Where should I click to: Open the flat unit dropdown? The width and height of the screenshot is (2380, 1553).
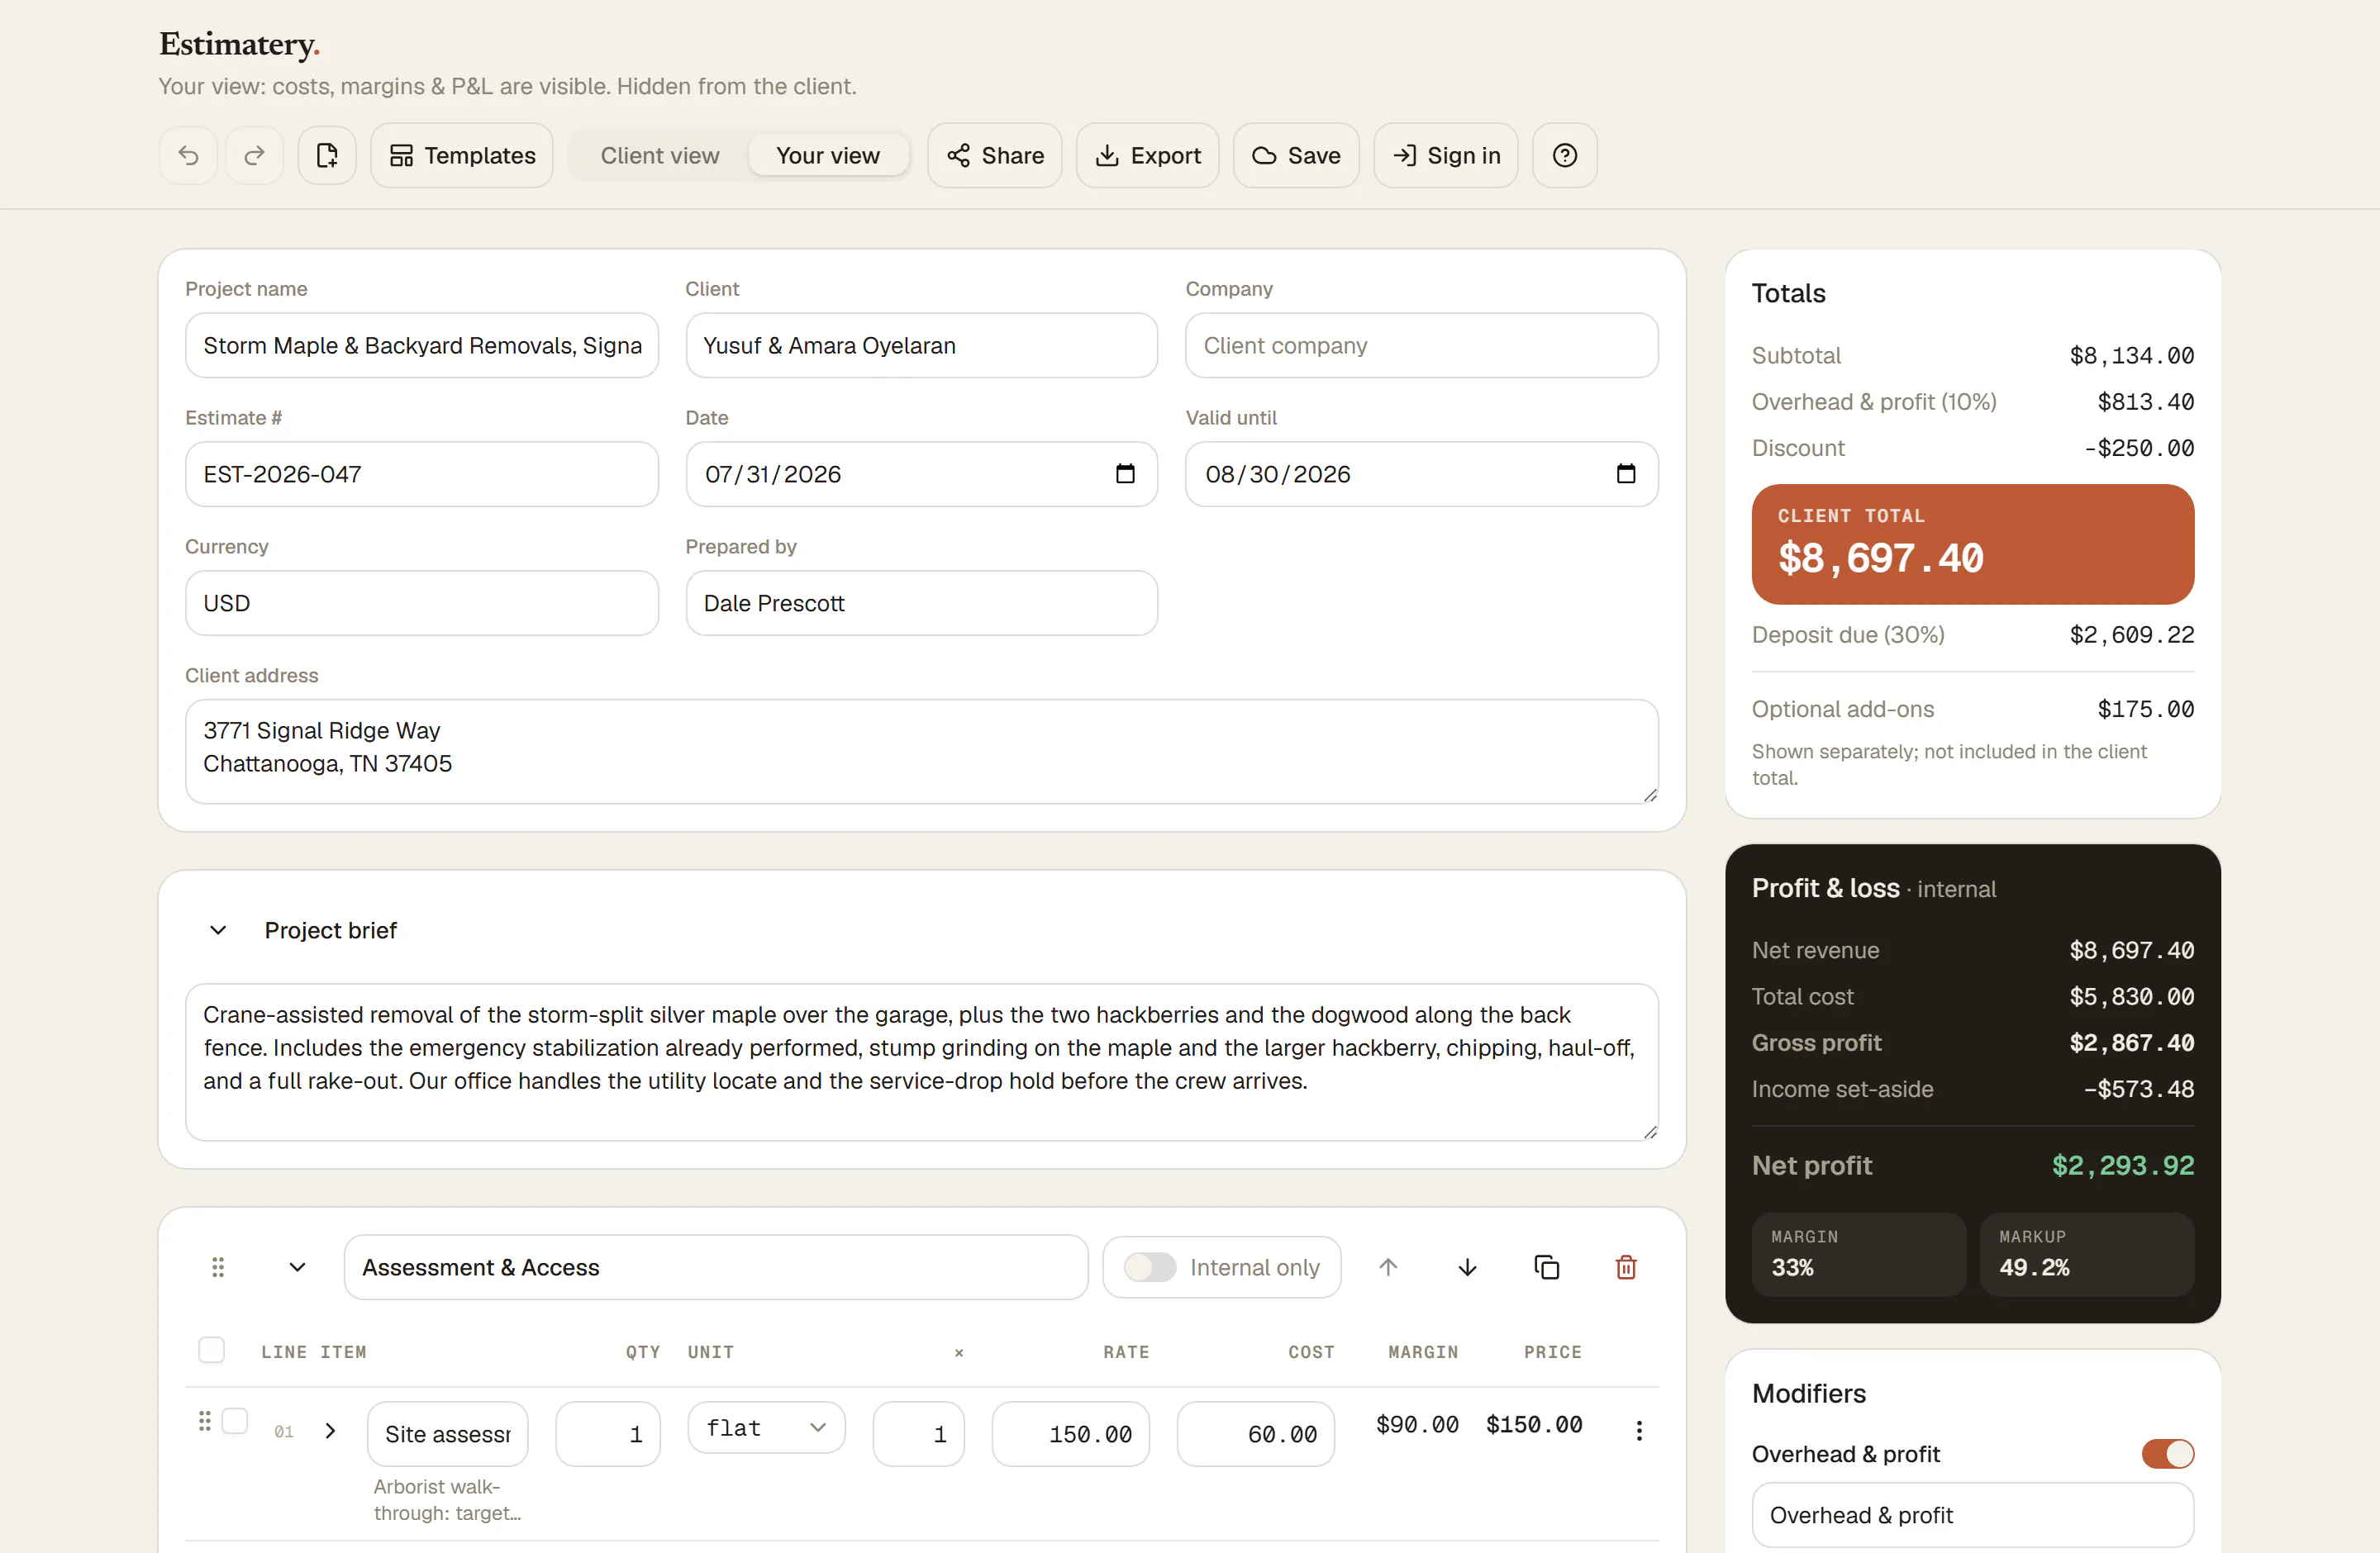click(x=766, y=1428)
